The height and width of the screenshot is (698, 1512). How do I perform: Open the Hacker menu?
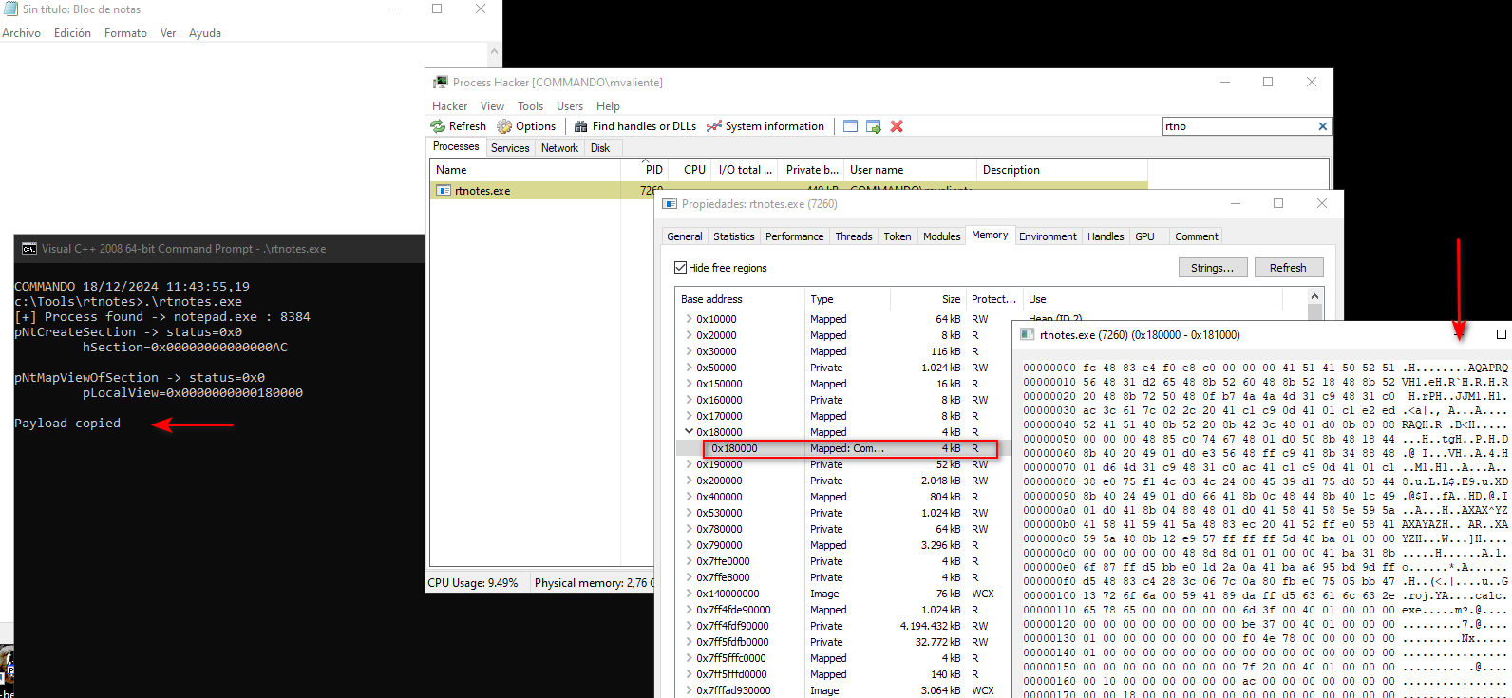tap(449, 106)
